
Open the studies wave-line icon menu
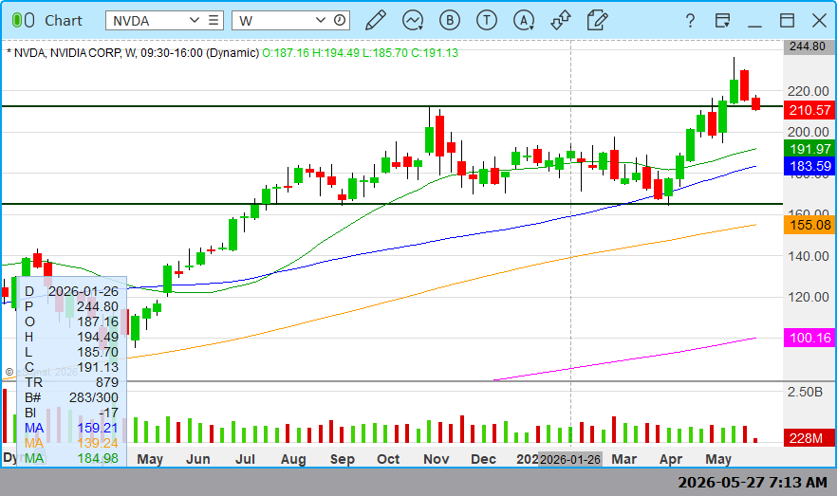pyautogui.click(x=413, y=20)
